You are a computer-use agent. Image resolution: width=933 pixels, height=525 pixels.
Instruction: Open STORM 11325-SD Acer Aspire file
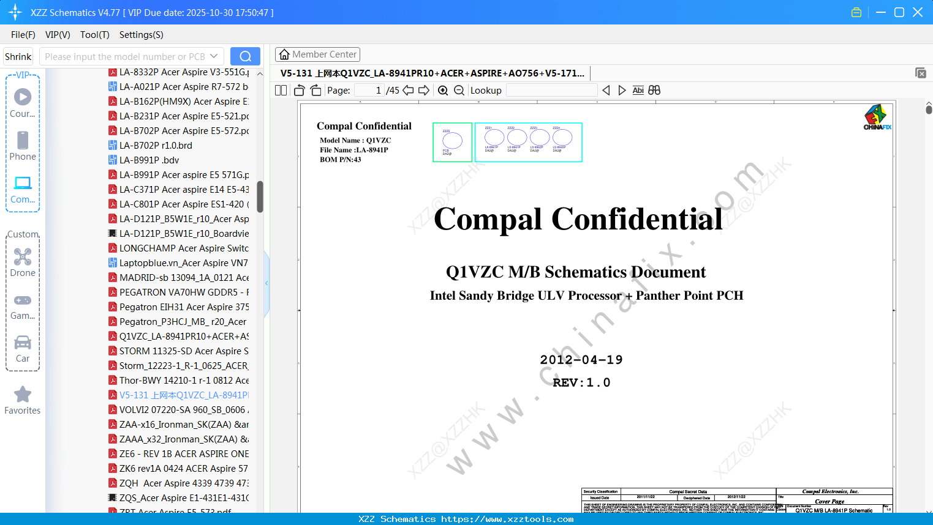179,351
